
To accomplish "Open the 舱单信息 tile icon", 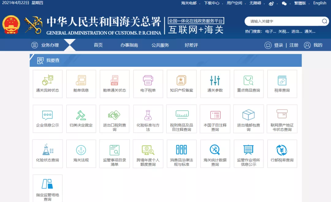I will (81, 80).
